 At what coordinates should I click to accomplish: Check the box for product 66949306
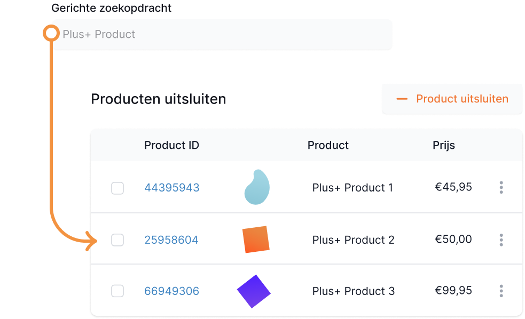click(117, 291)
